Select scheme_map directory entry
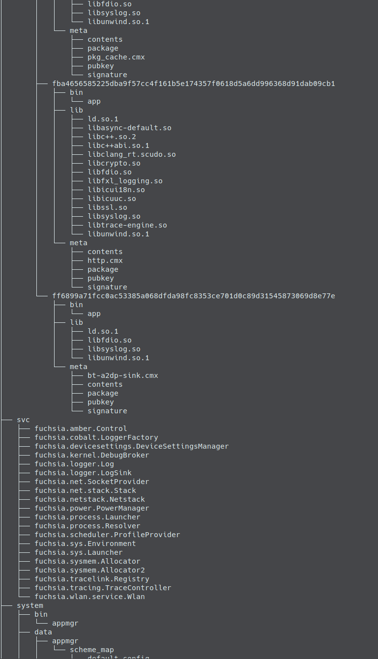Image resolution: width=378 pixels, height=659 pixels. coord(92,650)
